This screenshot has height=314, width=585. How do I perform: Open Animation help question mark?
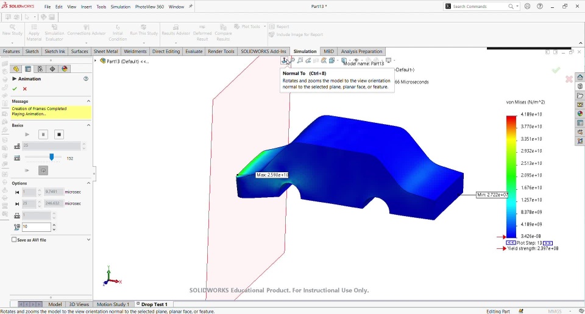coord(86,79)
